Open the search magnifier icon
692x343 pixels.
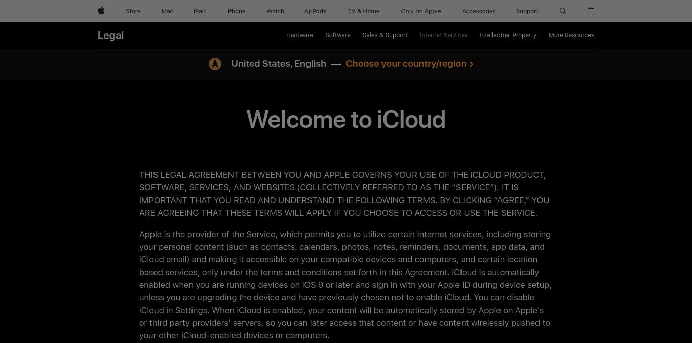[563, 11]
